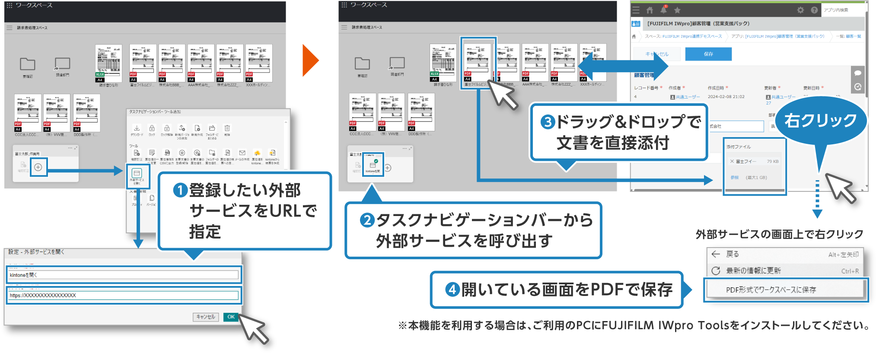The image size is (876, 353).
Task: Choose 戻る in context menu
Action: (x=785, y=254)
